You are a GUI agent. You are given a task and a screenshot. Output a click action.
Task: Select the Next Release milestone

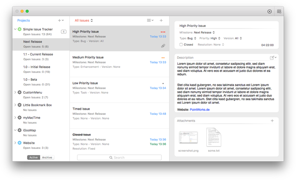[x=41, y=44]
